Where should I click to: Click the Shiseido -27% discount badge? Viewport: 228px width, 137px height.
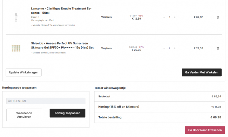tap(141, 47)
